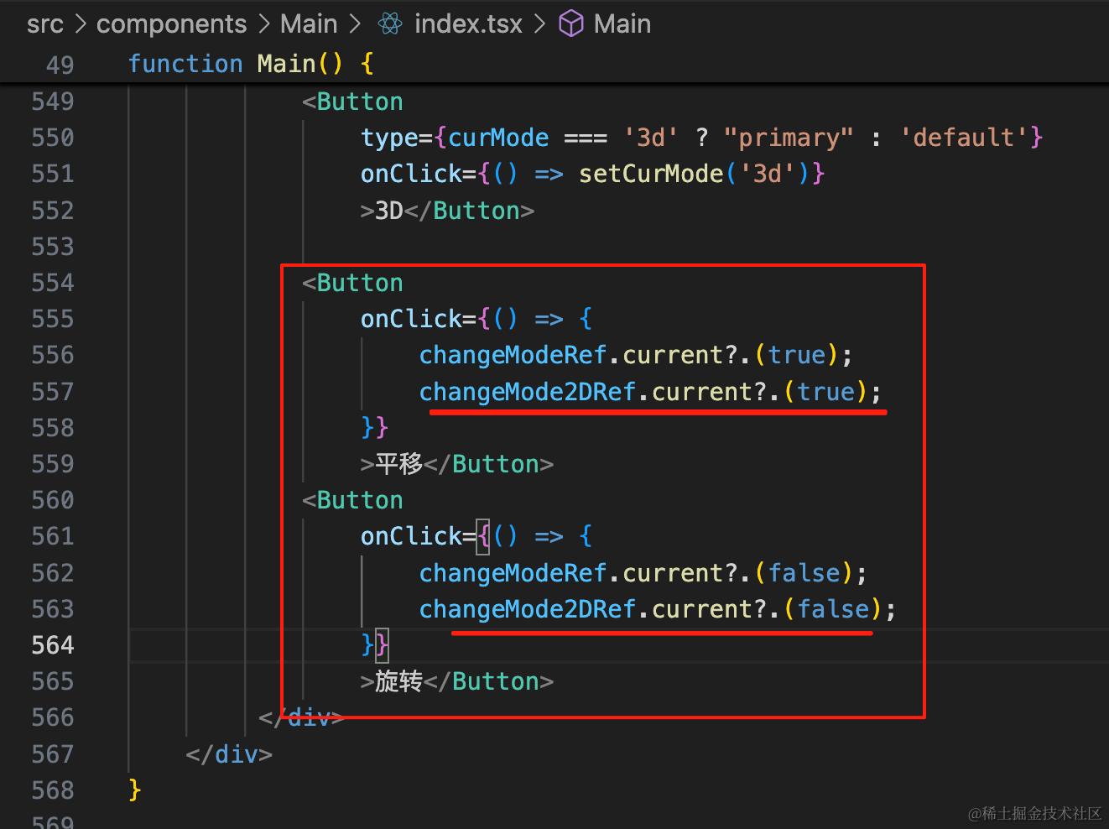This screenshot has height=829, width=1109.
Task: Expand chevron after src in breadcrumb
Action: coord(81,23)
